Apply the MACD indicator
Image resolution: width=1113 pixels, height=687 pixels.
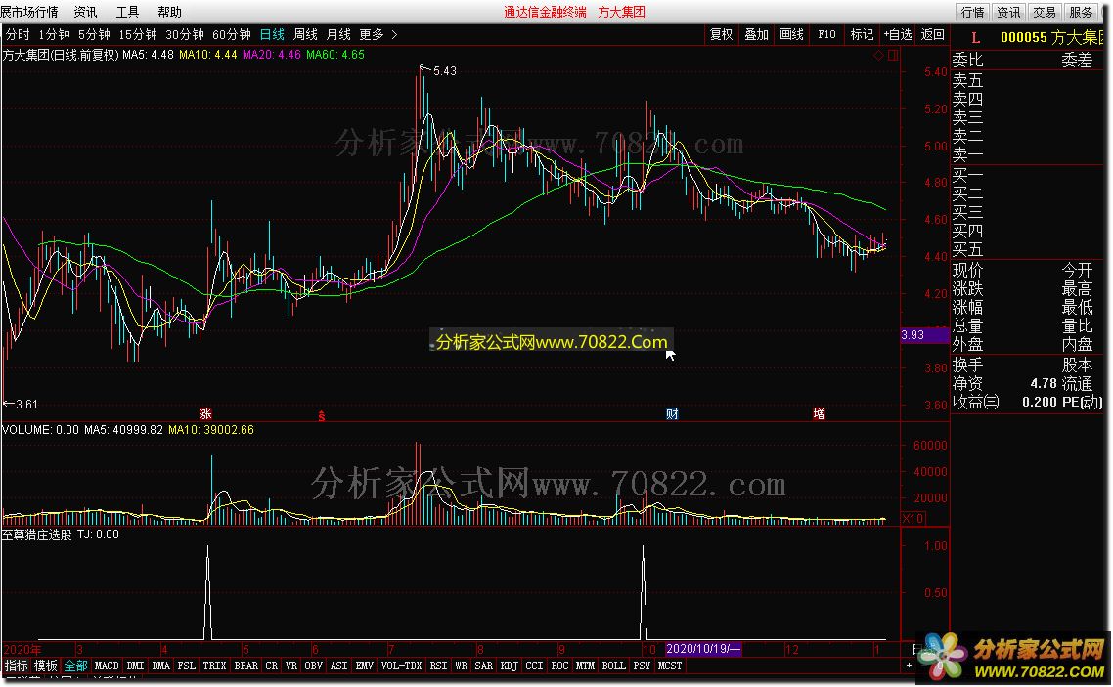pos(107,666)
